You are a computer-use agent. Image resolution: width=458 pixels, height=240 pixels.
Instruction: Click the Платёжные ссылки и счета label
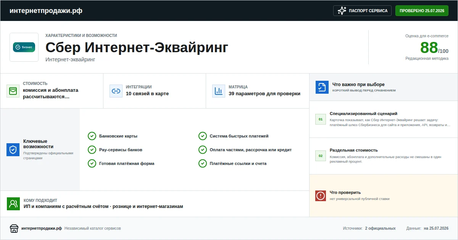coord(238,163)
